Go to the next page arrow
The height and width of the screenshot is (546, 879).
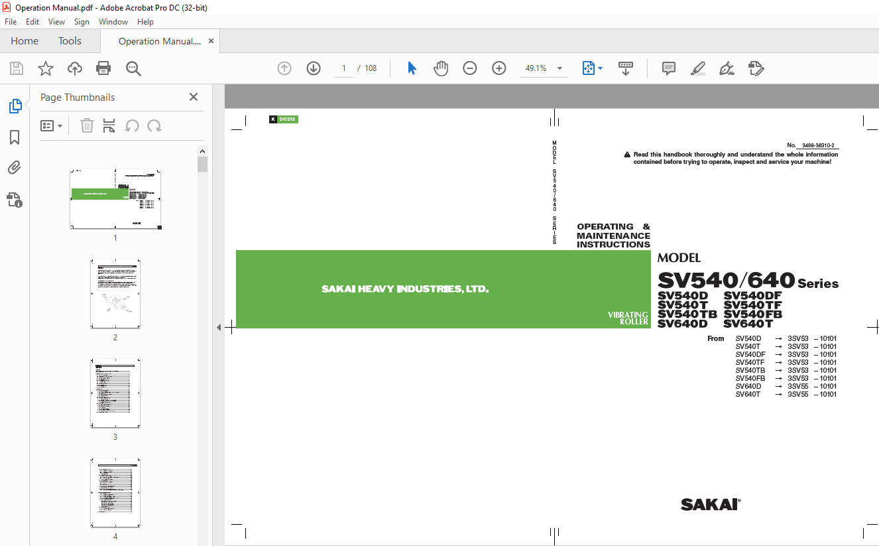point(314,68)
